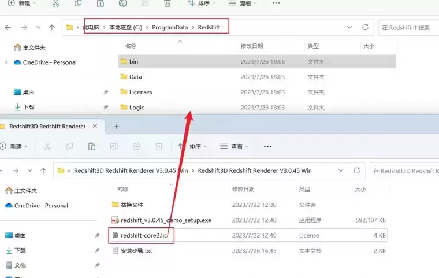Image resolution: width=439 pixels, height=278 pixels.
Task: Expand address bar history dropdown in lower window
Action: point(341,170)
